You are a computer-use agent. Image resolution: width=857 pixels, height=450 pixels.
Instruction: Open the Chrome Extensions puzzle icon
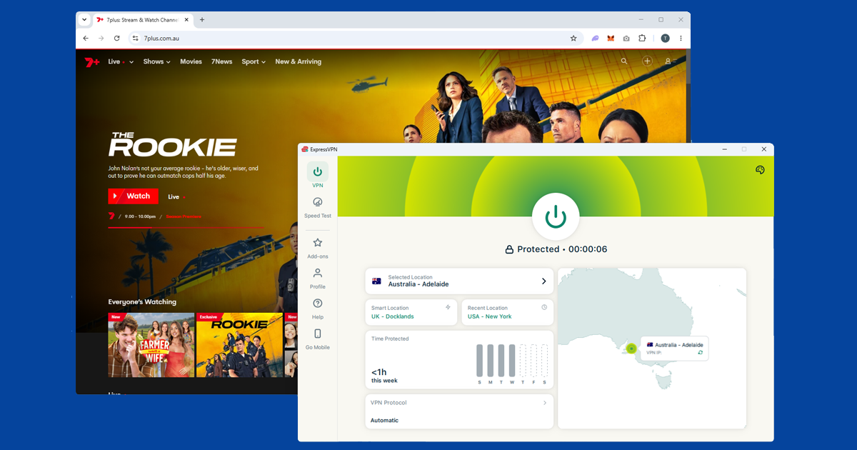642,39
